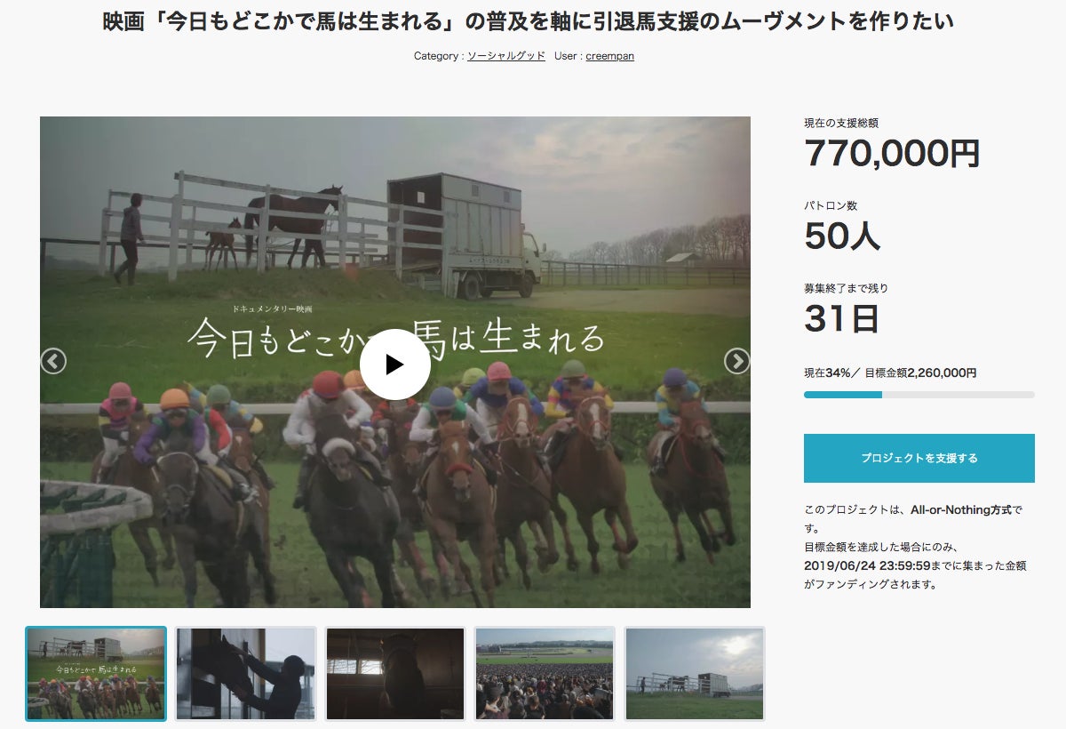Select thumbnail of horse truck under cloudy sky
The width and height of the screenshot is (1066, 729).
coord(694,673)
